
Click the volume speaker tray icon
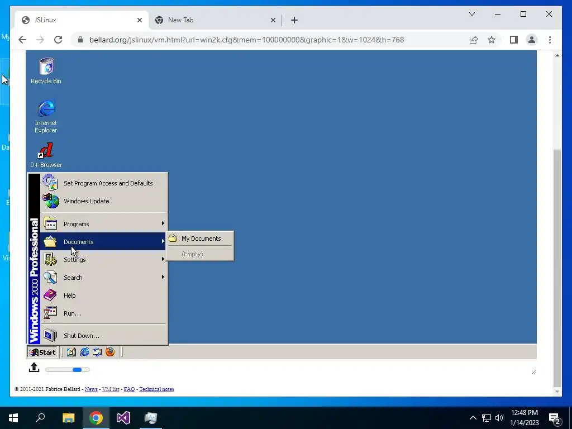click(499, 418)
